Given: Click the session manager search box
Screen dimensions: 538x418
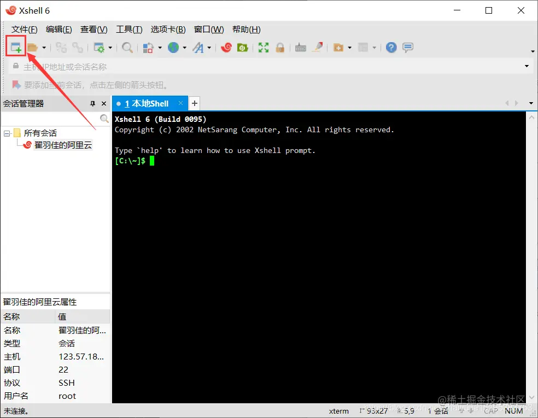Looking at the screenshot, I should point(50,119).
